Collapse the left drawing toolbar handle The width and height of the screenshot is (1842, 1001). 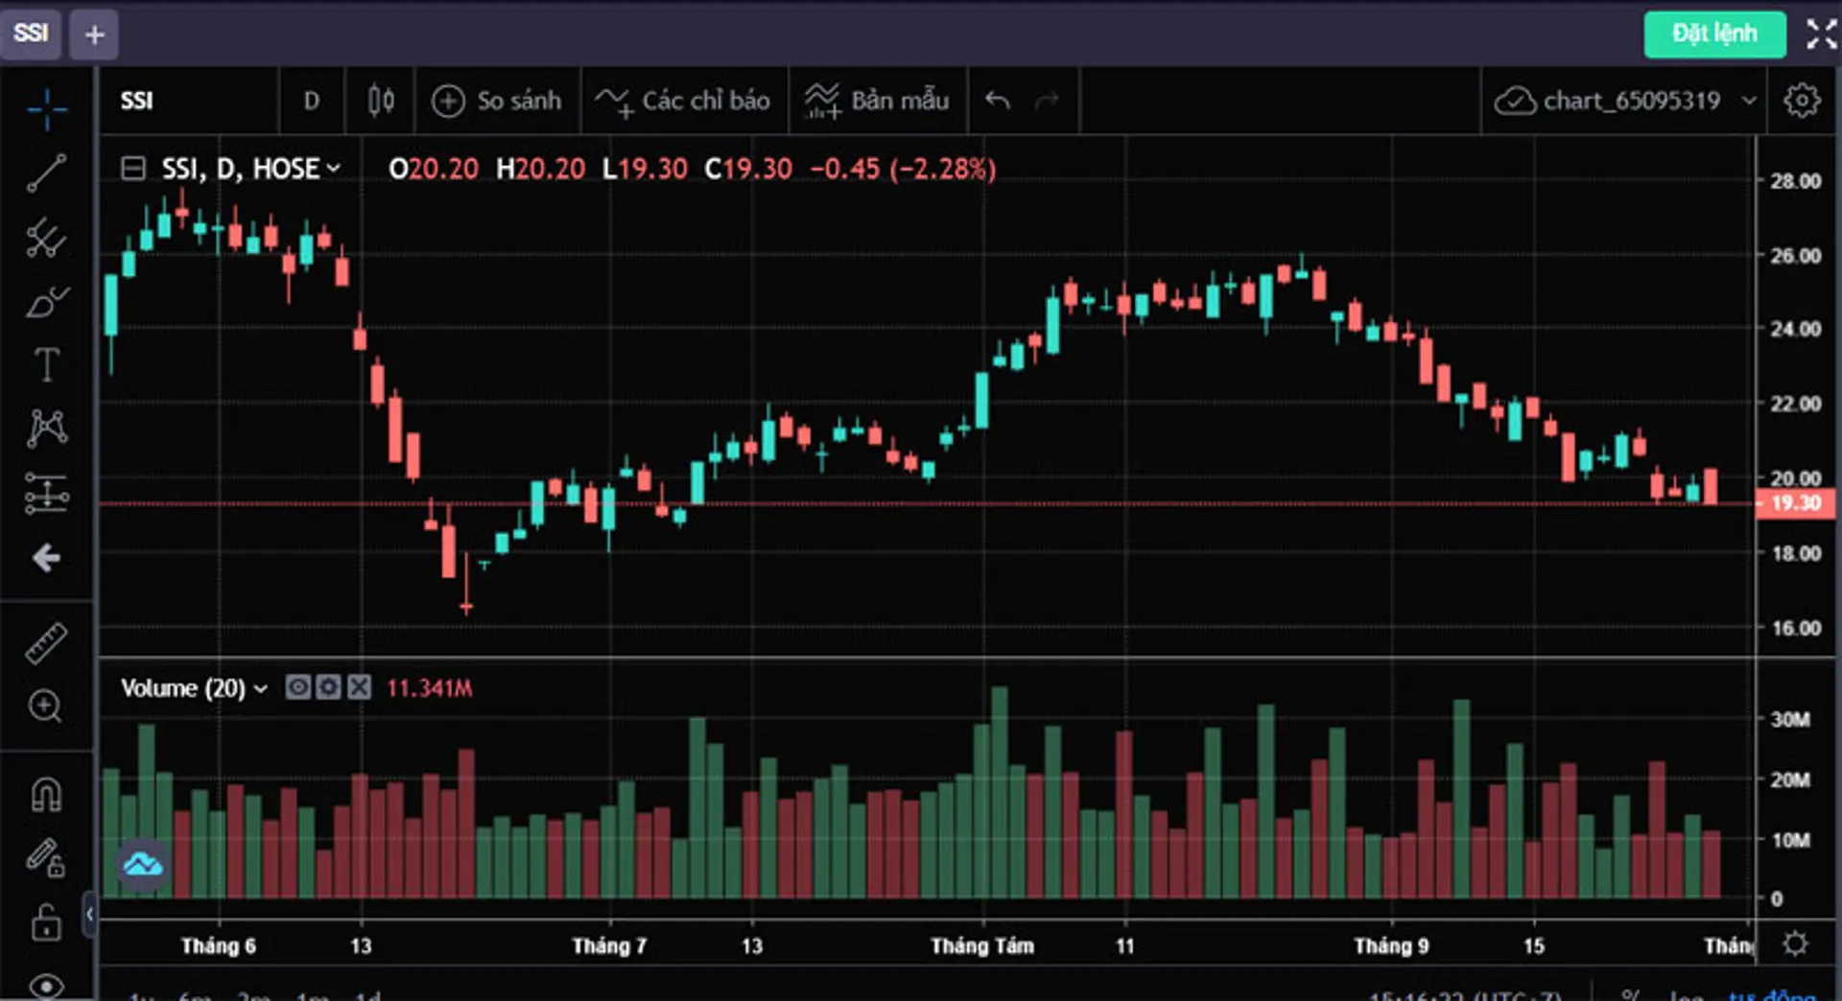pyautogui.click(x=89, y=914)
